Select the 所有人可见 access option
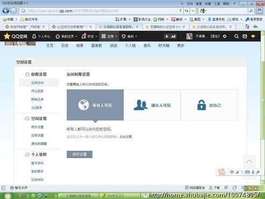This screenshot has width=265, height=199. (95, 105)
